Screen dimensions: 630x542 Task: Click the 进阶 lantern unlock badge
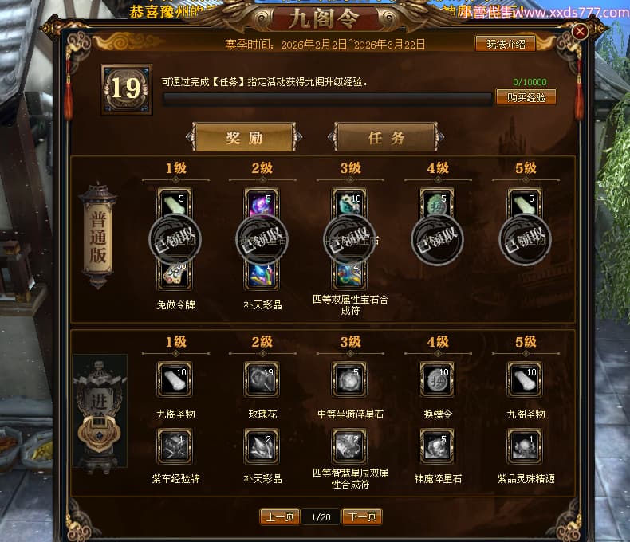tap(99, 432)
